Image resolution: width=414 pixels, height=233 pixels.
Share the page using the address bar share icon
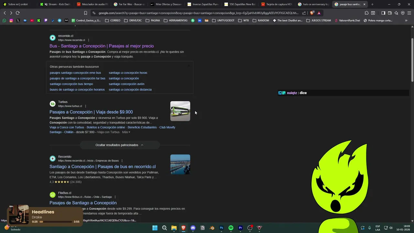pos(304,13)
